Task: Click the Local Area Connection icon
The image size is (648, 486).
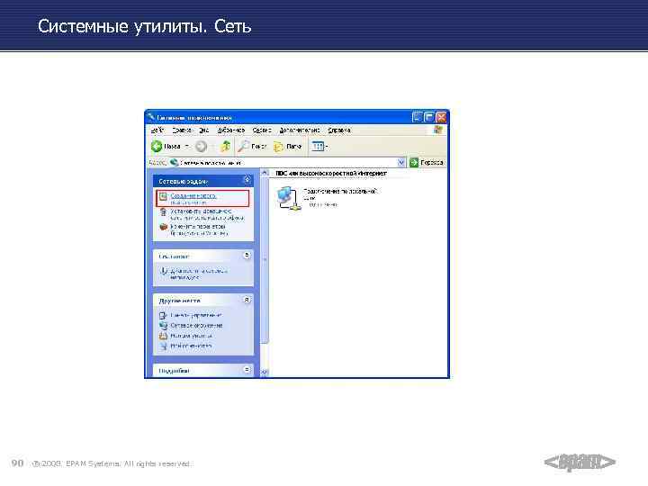Action: click(288, 198)
